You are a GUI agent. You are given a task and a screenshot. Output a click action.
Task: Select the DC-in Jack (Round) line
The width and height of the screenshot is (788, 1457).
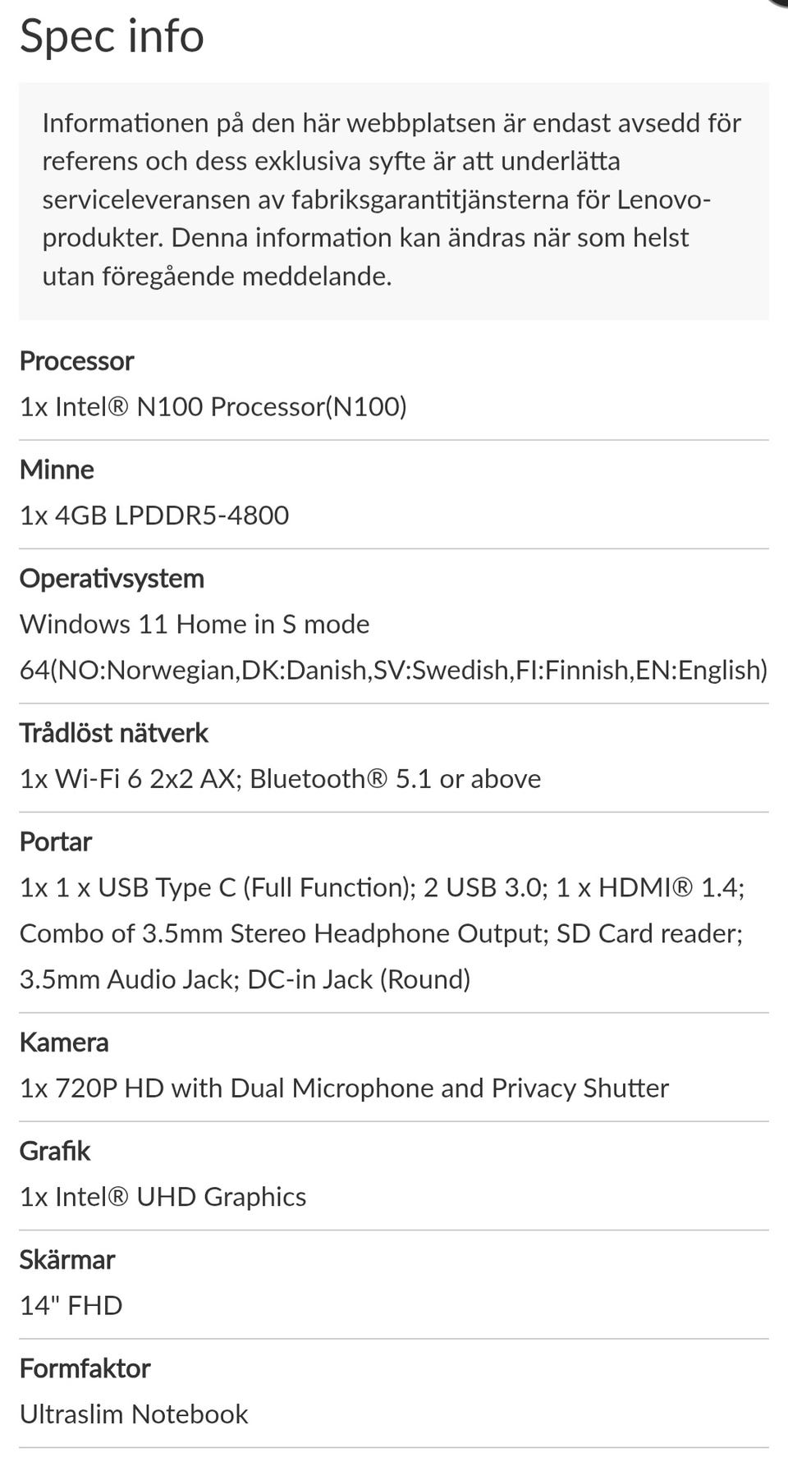[245, 979]
